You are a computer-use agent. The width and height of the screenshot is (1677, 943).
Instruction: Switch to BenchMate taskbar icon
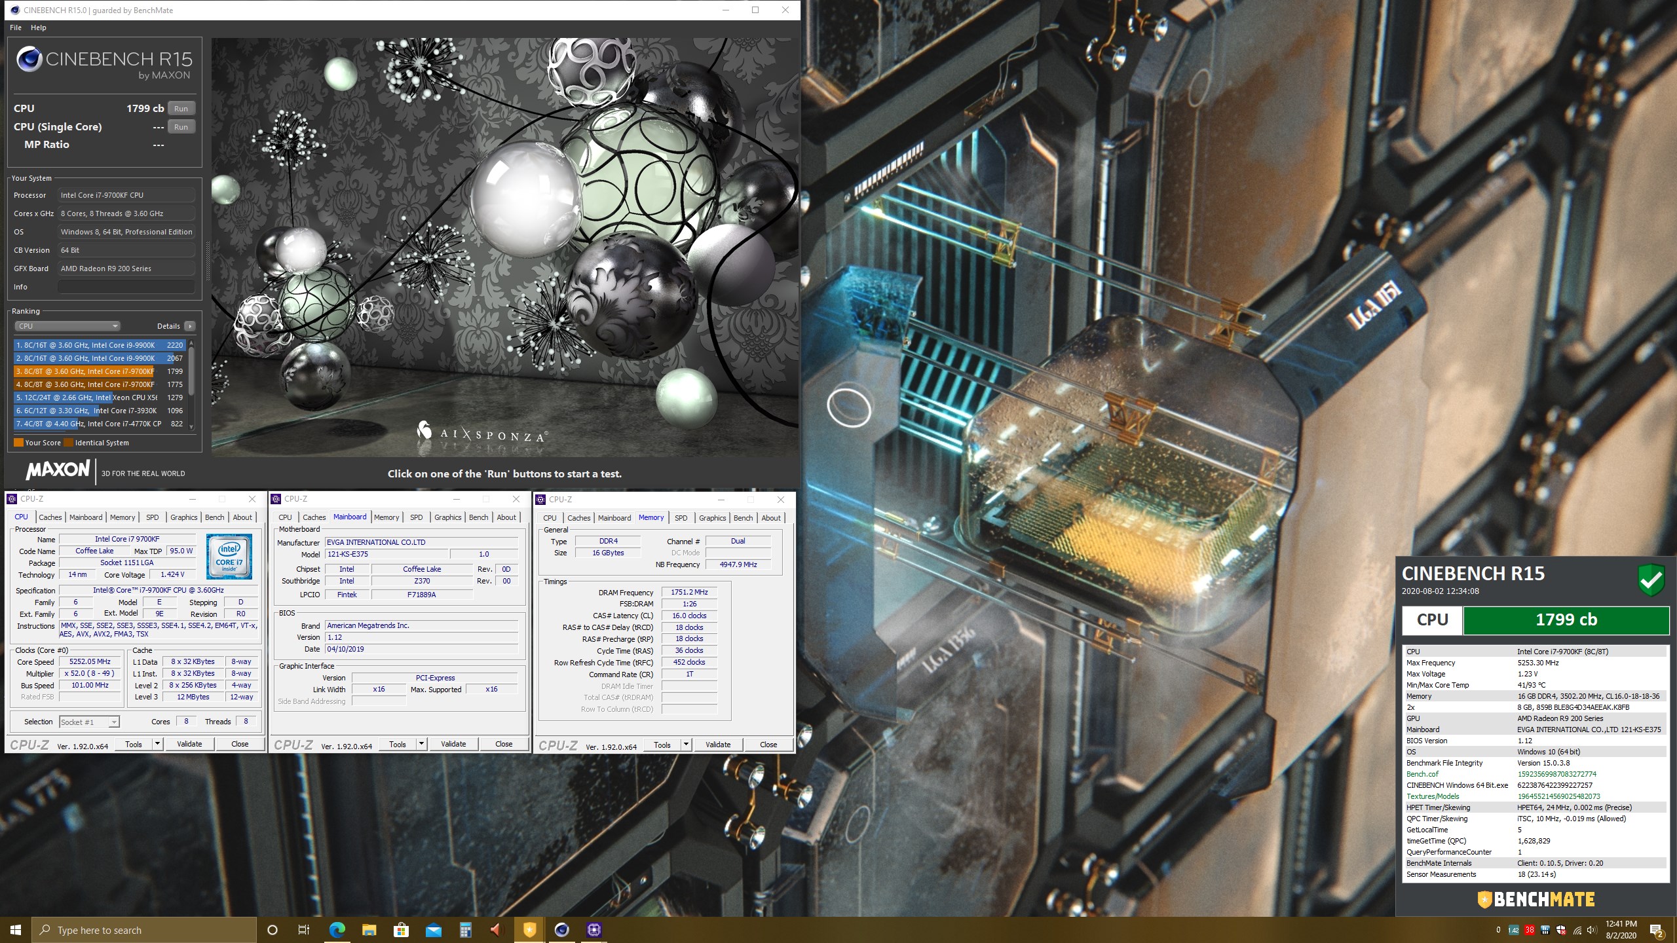click(x=529, y=930)
